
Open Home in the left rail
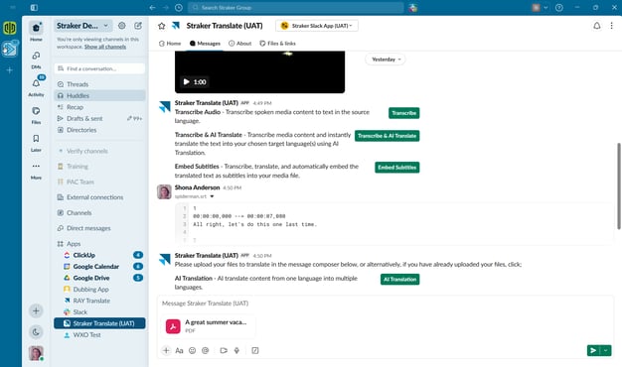pyautogui.click(x=36, y=32)
